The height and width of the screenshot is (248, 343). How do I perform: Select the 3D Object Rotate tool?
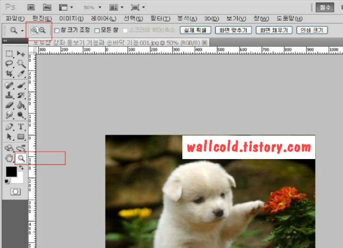coord(9,148)
